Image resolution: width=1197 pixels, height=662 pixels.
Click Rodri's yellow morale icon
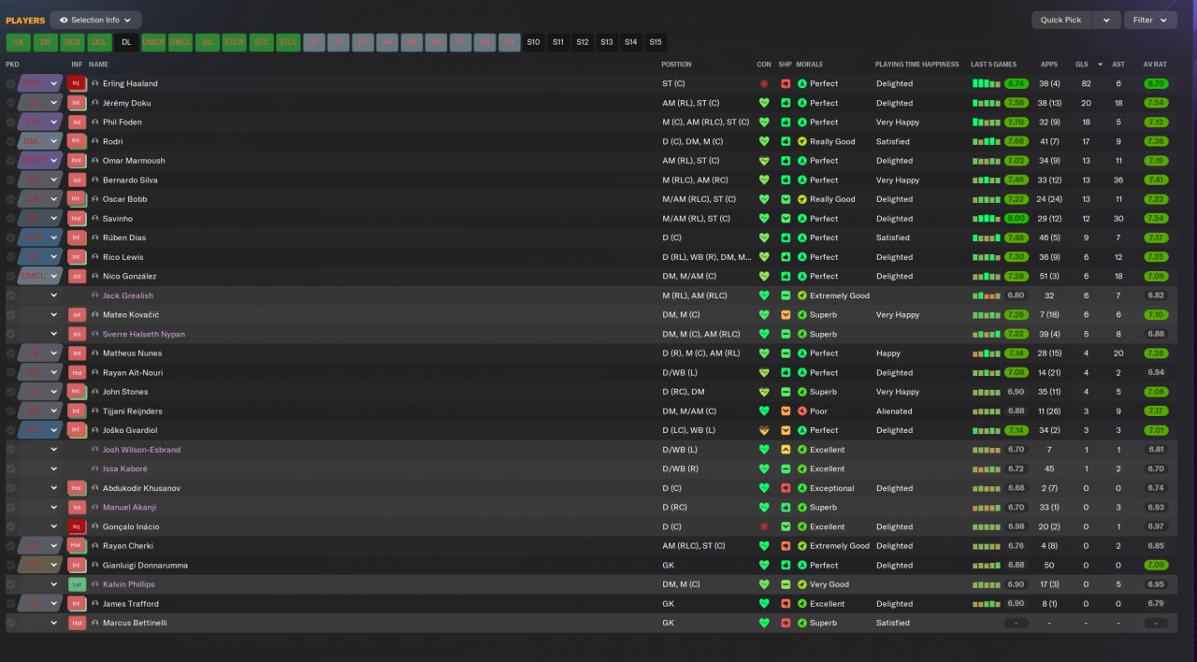coord(802,142)
